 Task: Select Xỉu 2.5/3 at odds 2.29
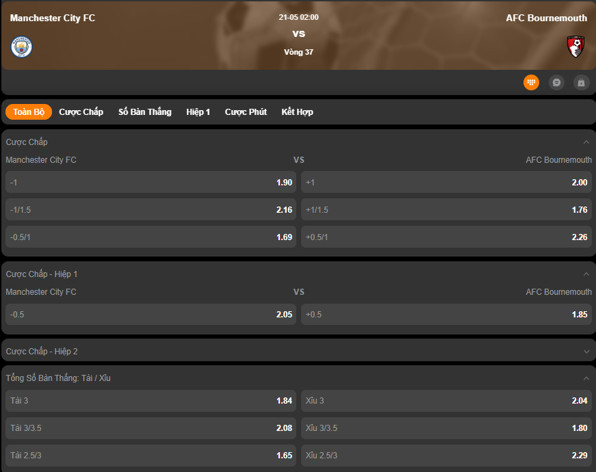click(x=447, y=455)
